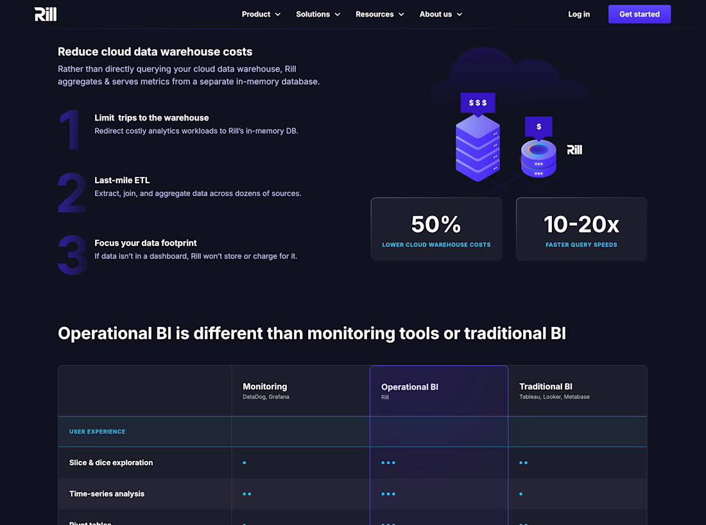Viewport: 706px width, 525px height.
Task: Expand the Resources chevron arrow
Action: (401, 14)
